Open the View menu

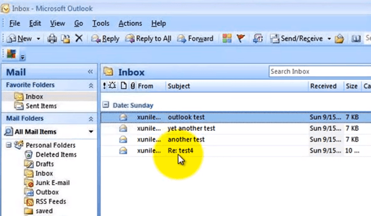pyautogui.click(x=57, y=24)
